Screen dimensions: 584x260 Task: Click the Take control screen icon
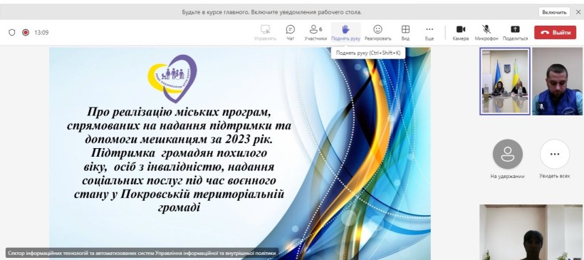point(265,29)
